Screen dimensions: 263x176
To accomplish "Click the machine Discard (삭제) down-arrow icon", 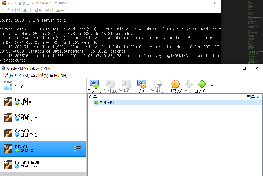I will [188, 84].
